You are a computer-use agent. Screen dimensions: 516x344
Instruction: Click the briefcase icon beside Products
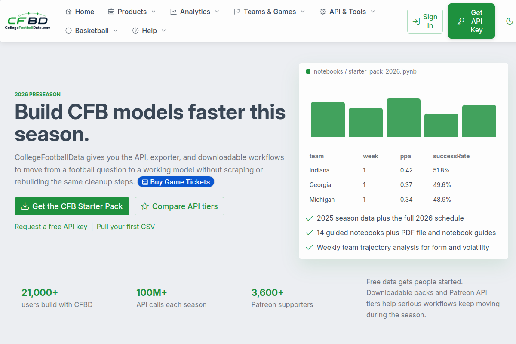coord(111,12)
